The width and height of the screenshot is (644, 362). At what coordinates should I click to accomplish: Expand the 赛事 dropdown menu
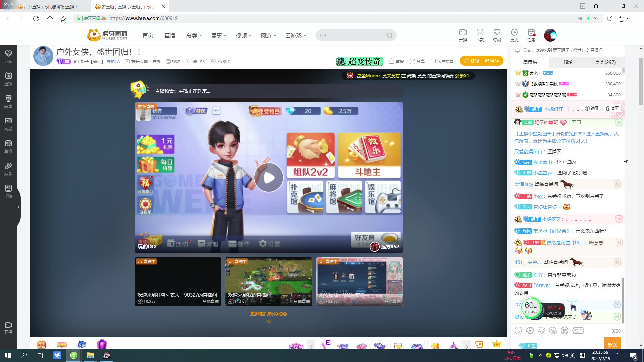point(219,35)
